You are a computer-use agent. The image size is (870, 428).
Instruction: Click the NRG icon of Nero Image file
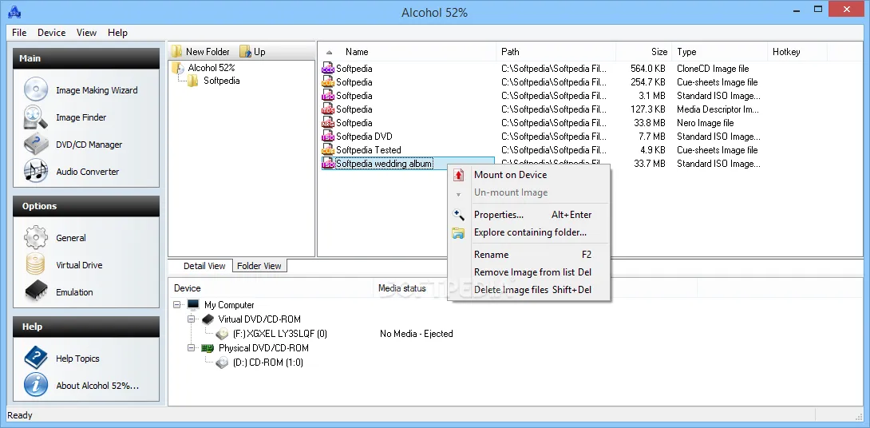click(x=328, y=123)
